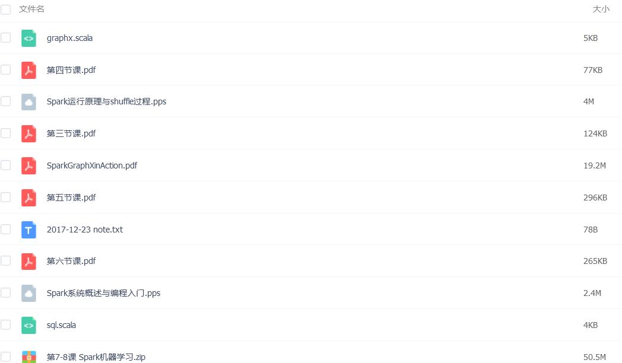This screenshot has height=363, width=622.
Task: Toggle the select-all checkbox beside 文件名
Action: [5, 9]
